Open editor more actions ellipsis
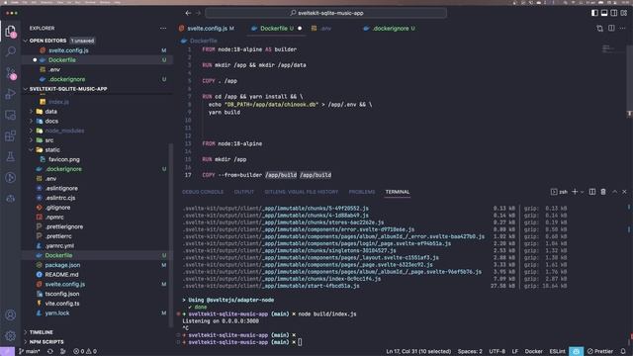This screenshot has height=356, width=633. [622, 29]
